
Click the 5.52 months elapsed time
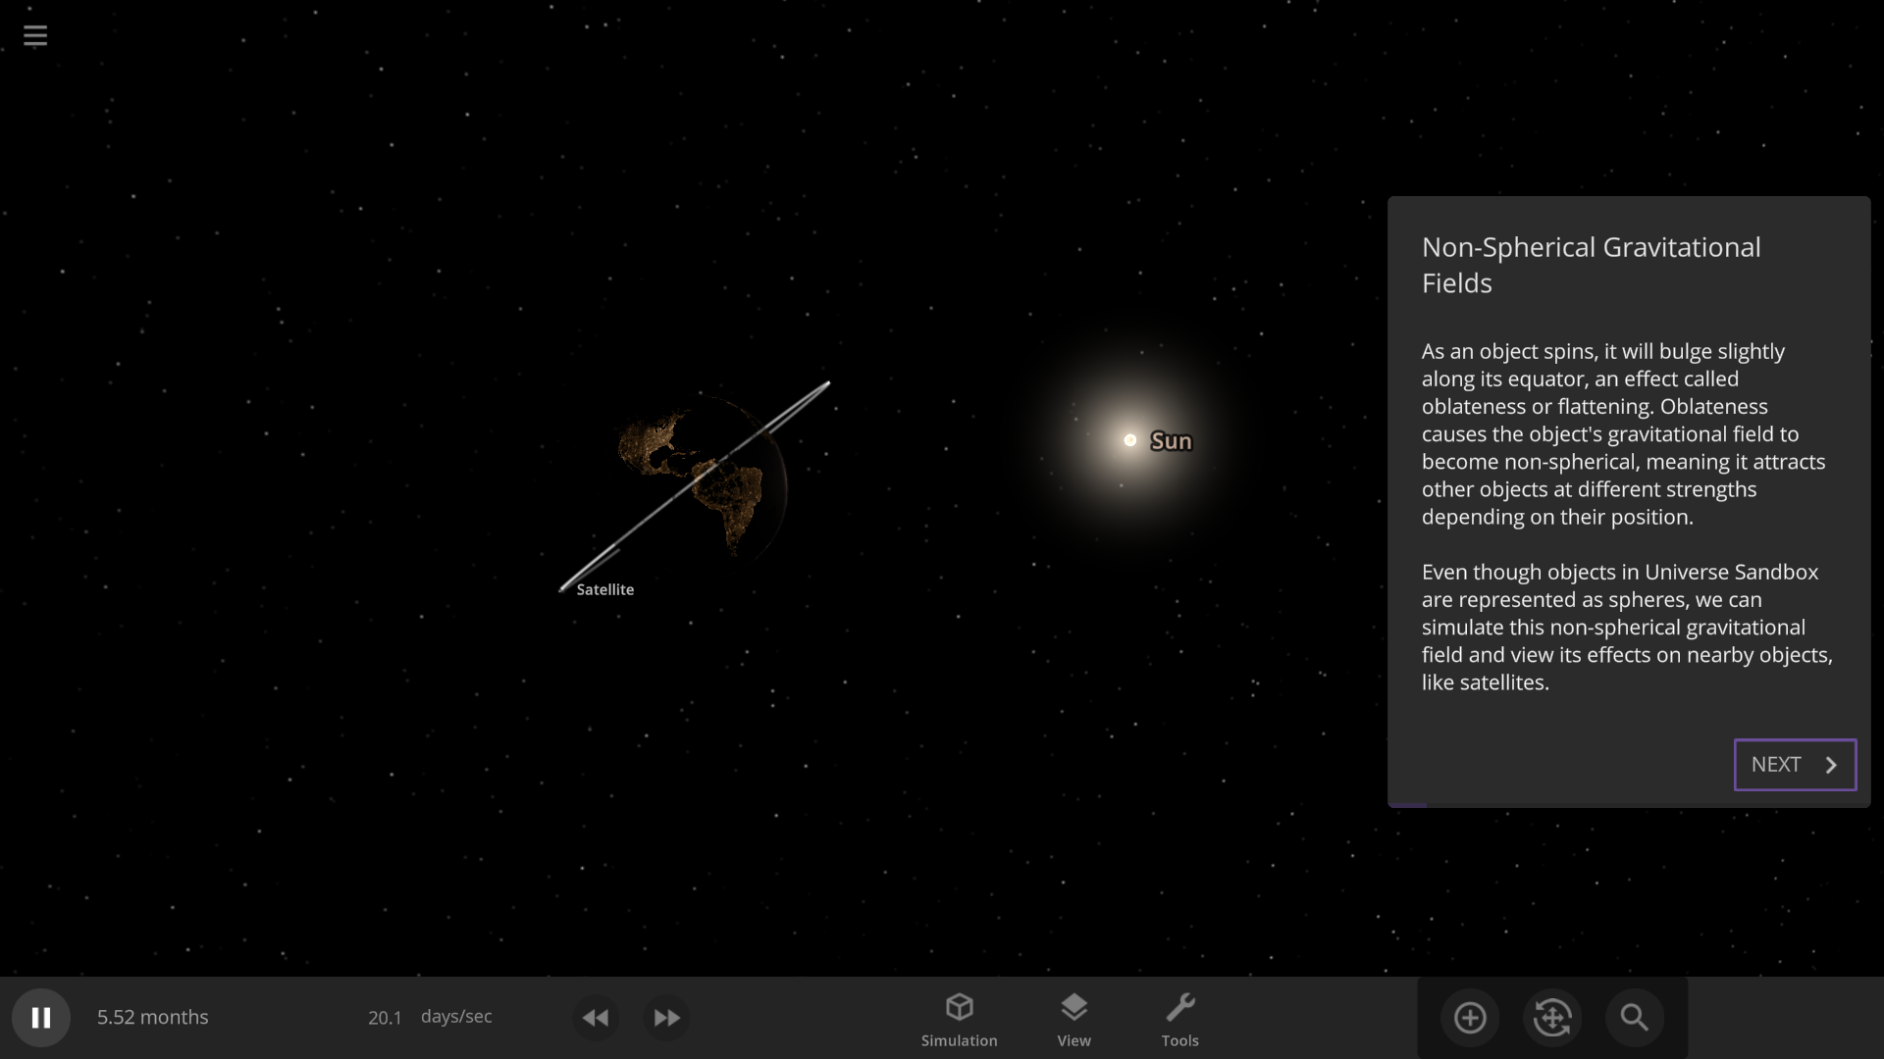pos(153,1017)
